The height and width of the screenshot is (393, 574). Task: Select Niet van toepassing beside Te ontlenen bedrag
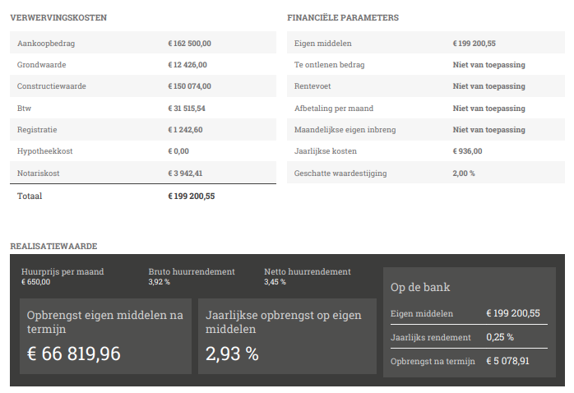click(488, 65)
